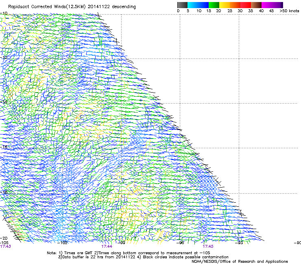
Task: Click the '-99' longitude axis label
Action: pos(122,242)
